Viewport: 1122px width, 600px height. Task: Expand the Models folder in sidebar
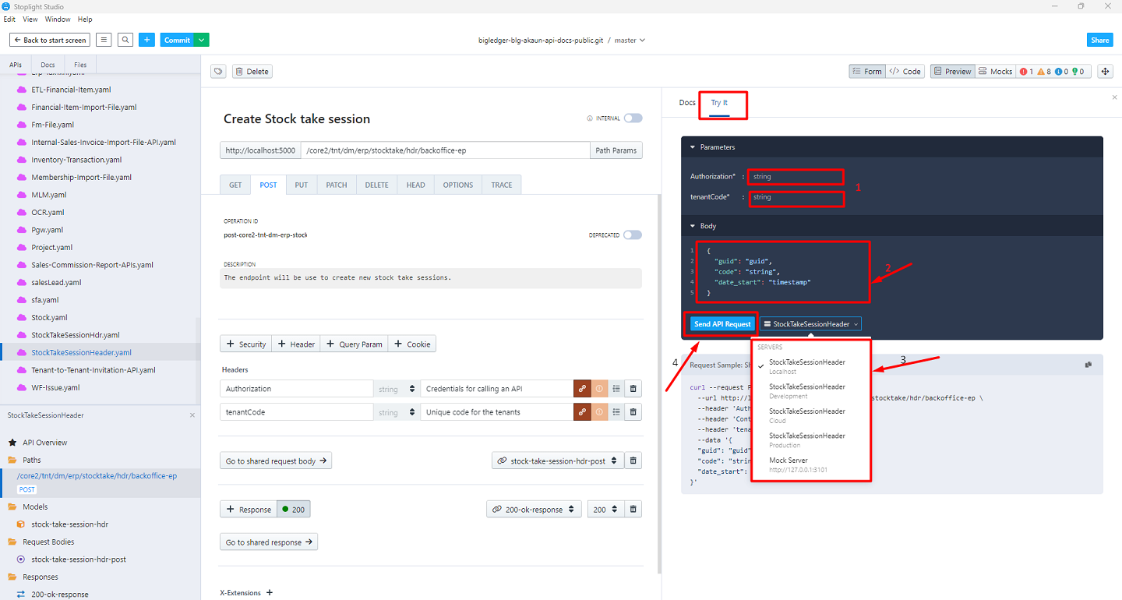click(x=35, y=506)
